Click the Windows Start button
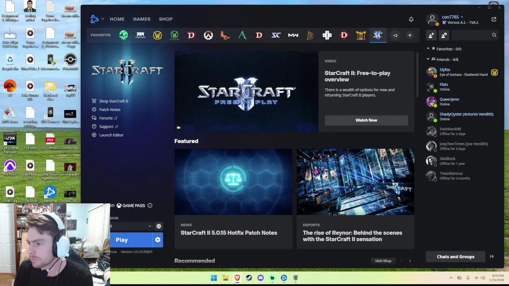509x286 pixels. tap(214, 278)
